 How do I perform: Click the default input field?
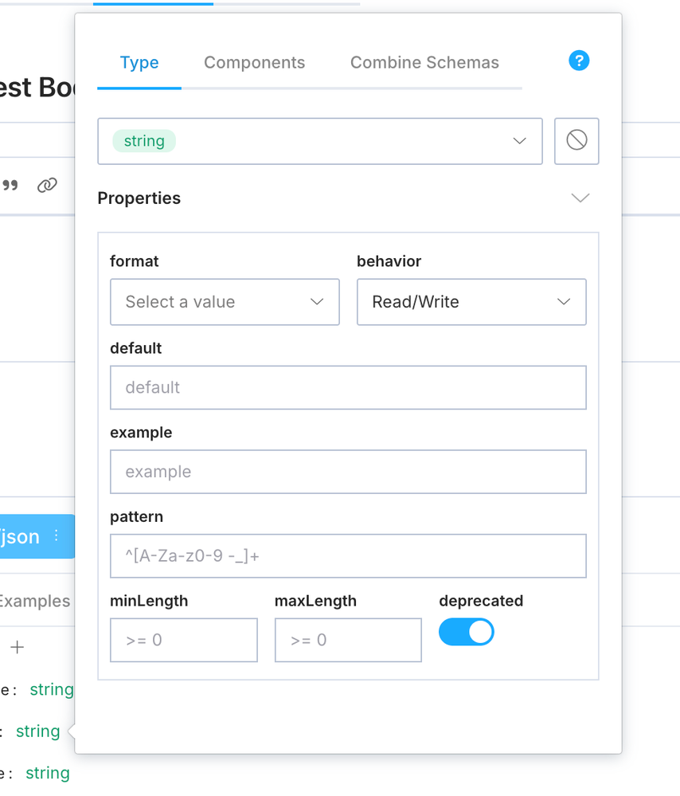(x=348, y=387)
